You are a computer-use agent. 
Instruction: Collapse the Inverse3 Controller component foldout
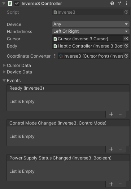click(x=4, y=4)
